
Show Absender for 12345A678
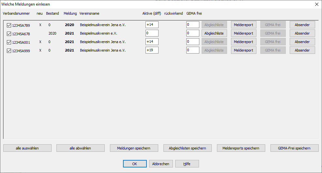pos(302,33)
